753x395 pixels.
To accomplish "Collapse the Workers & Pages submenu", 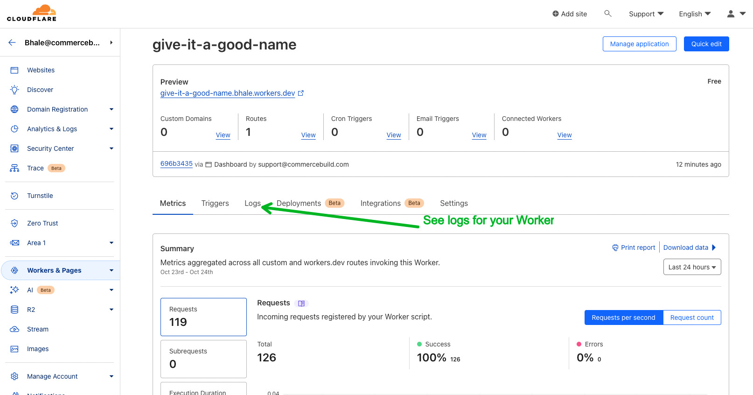I will point(112,270).
